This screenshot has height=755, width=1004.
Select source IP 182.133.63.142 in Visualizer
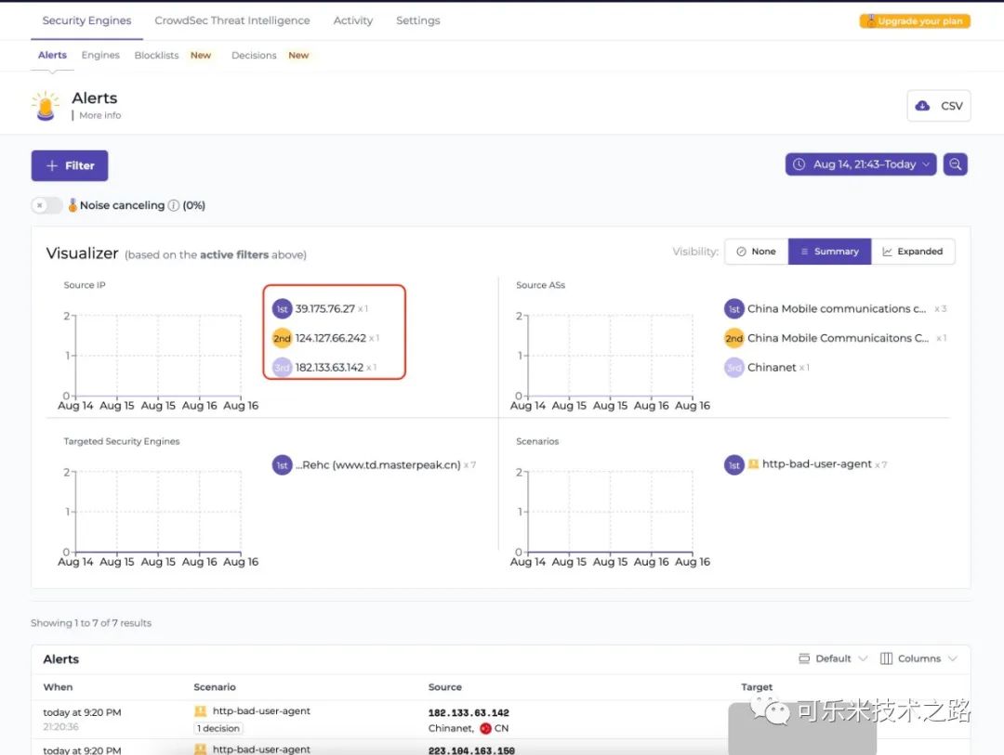329,367
